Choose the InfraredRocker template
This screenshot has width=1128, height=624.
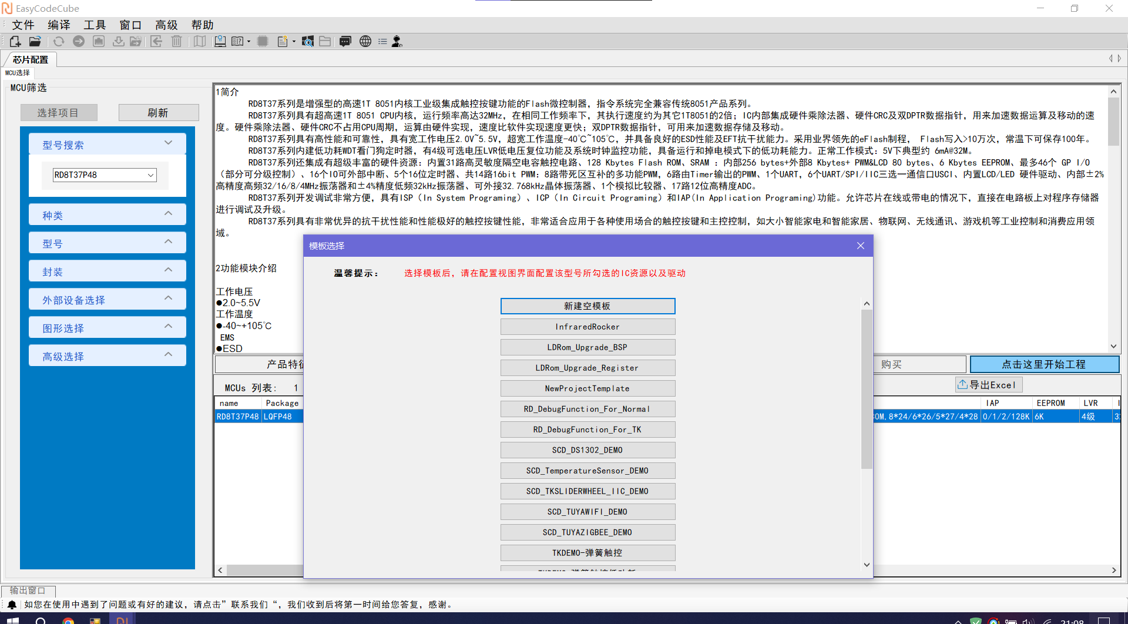pos(587,327)
